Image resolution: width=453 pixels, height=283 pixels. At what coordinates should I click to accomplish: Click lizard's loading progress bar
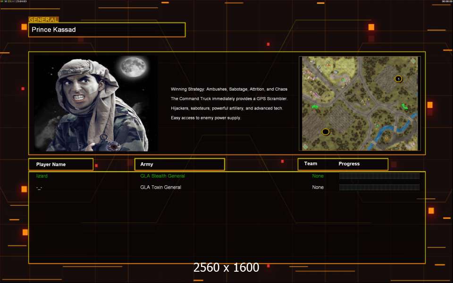tap(379, 176)
